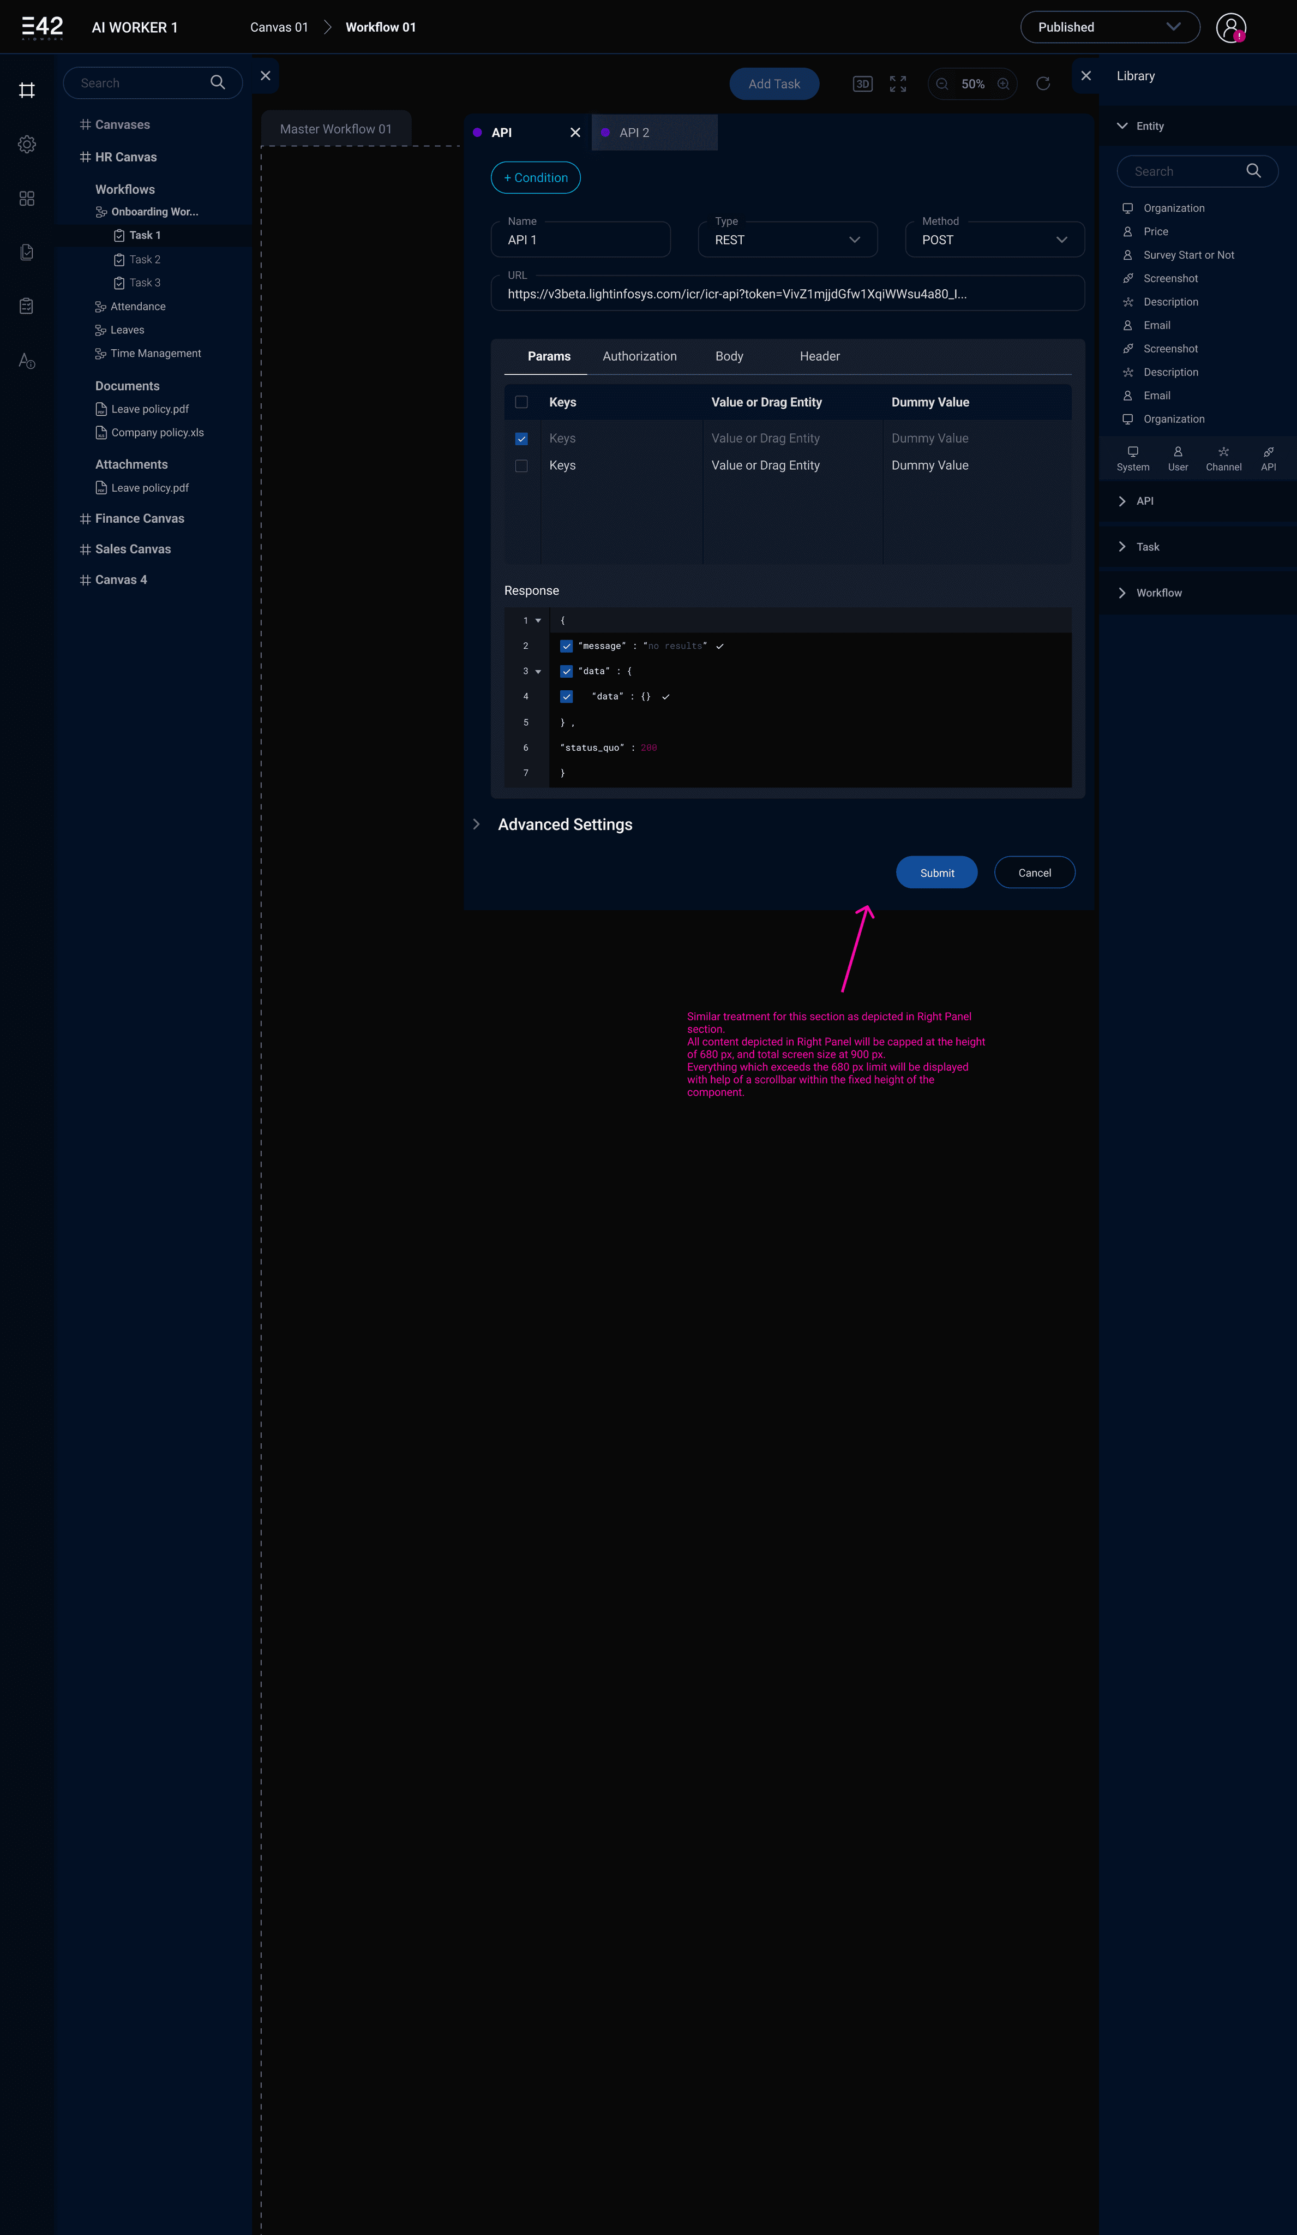Click the refresh icon in canvas toolbar
This screenshot has height=2235, width=1297.
click(x=1043, y=84)
